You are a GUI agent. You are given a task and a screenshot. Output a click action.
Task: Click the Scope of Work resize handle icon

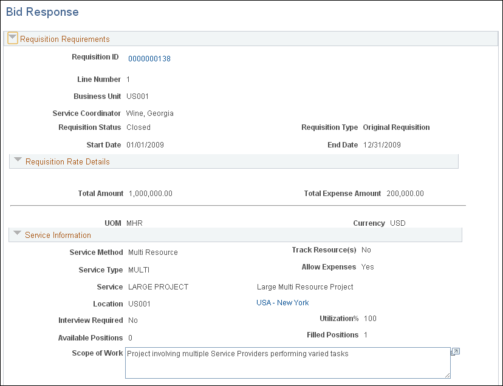[x=448, y=374]
